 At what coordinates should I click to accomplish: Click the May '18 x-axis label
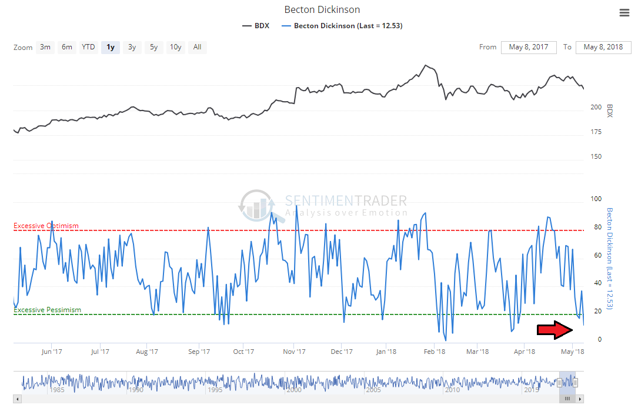pyautogui.click(x=573, y=352)
